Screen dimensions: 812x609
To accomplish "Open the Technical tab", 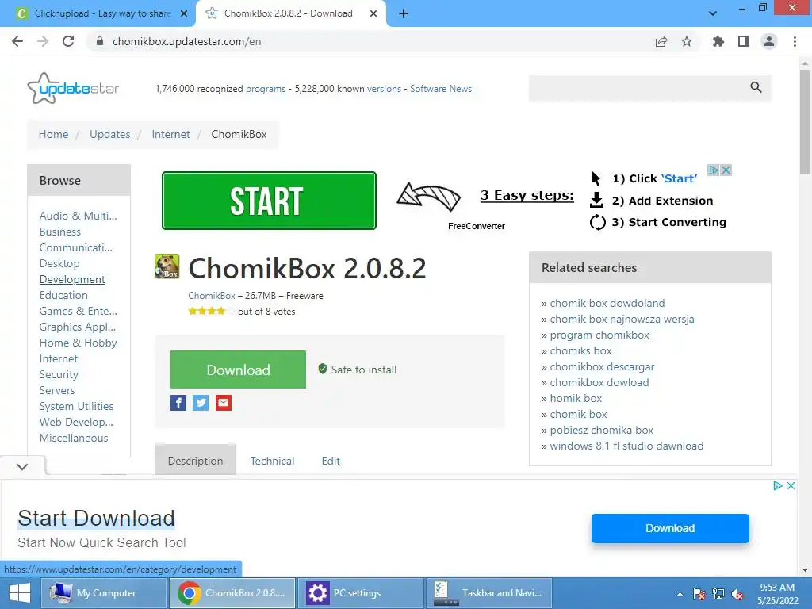I will pyautogui.click(x=273, y=461).
